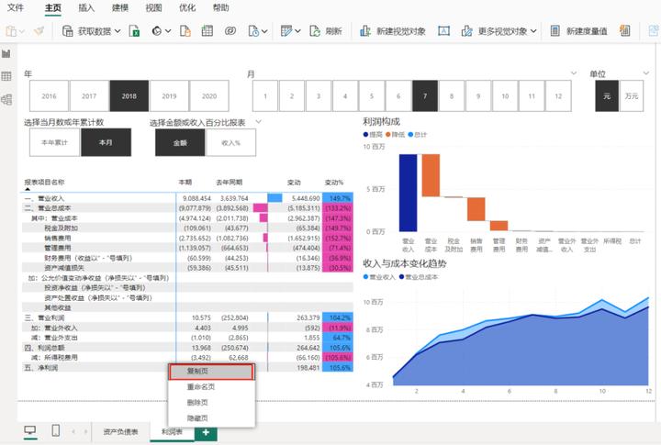661x445 pixels.
Task: Click the Format Painter brush icon
Action: (39, 31)
